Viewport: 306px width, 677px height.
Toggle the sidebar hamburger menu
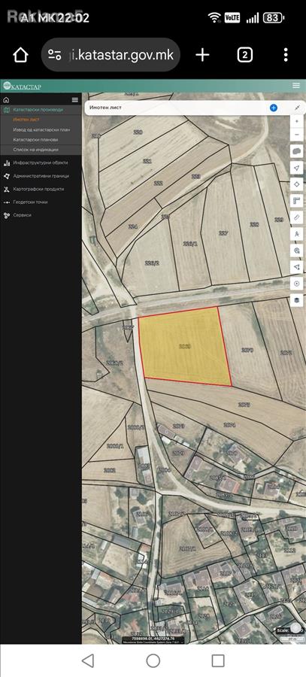click(x=75, y=100)
